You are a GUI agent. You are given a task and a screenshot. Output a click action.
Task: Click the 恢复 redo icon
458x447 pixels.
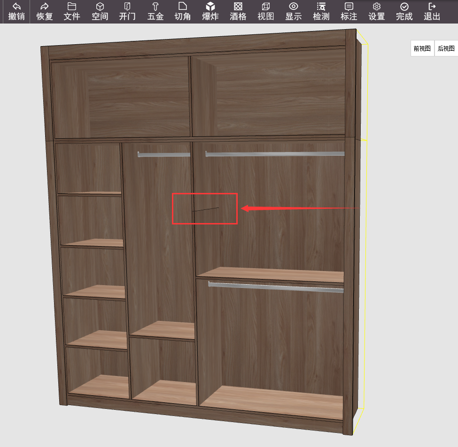click(45, 11)
